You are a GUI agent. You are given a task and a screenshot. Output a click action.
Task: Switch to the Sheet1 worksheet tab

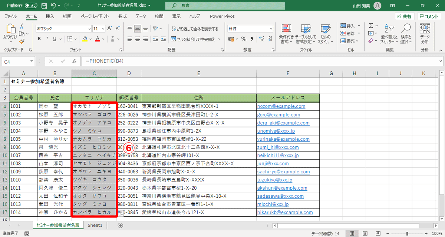[x=95, y=225]
